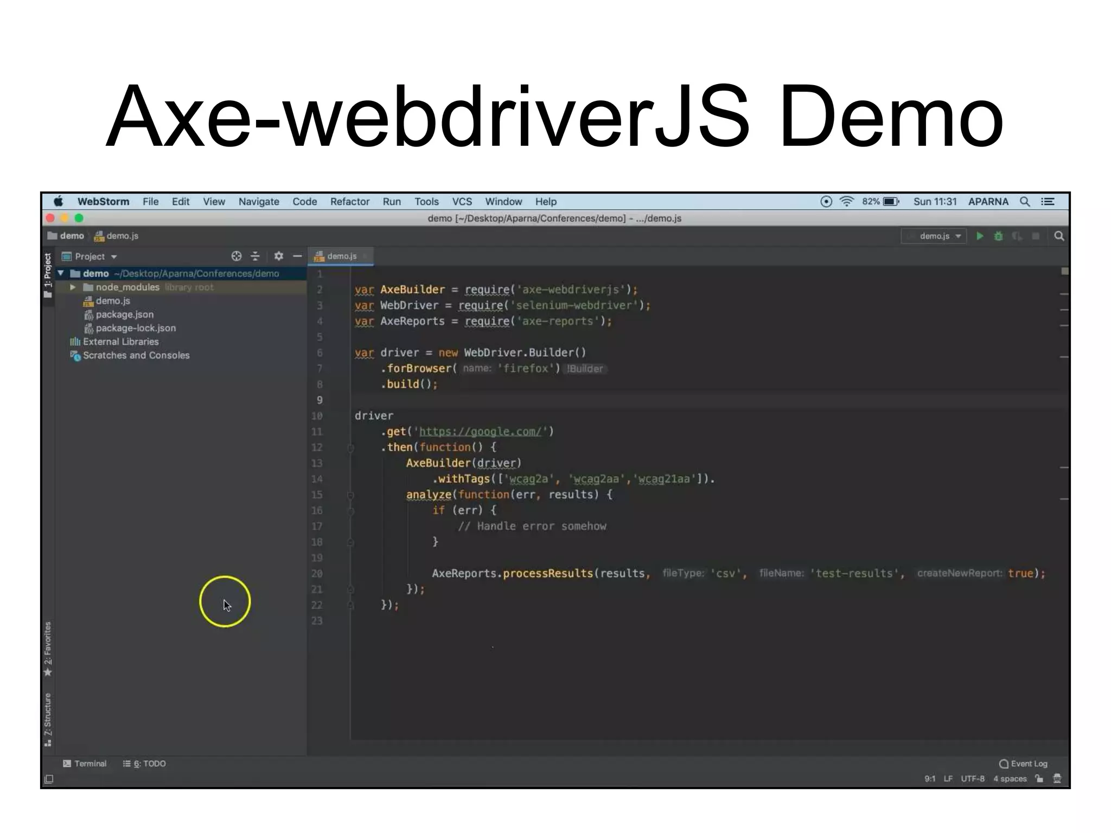Open the File menu

tap(150, 202)
